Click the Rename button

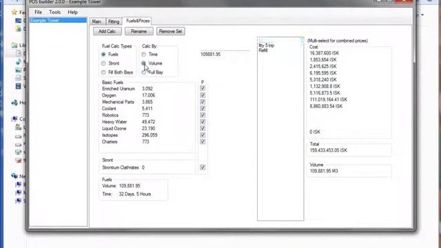[x=139, y=31]
